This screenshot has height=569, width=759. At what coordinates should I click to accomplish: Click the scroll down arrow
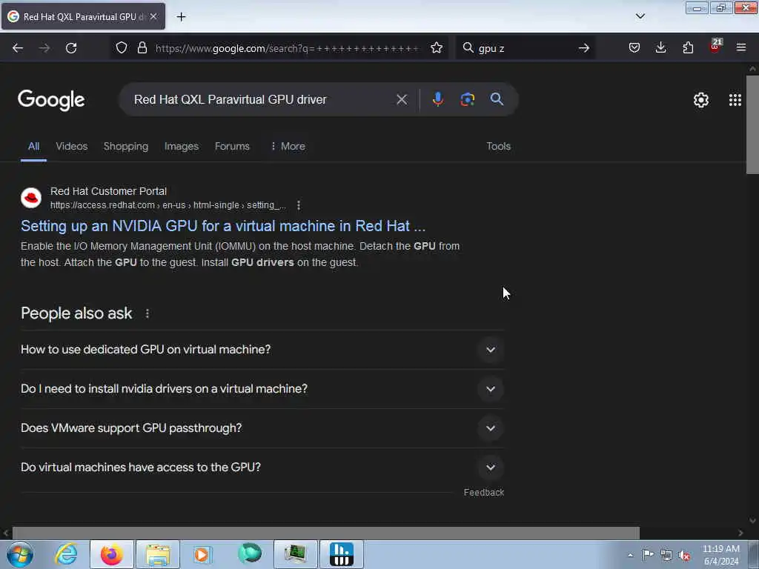click(x=752, y=521)
